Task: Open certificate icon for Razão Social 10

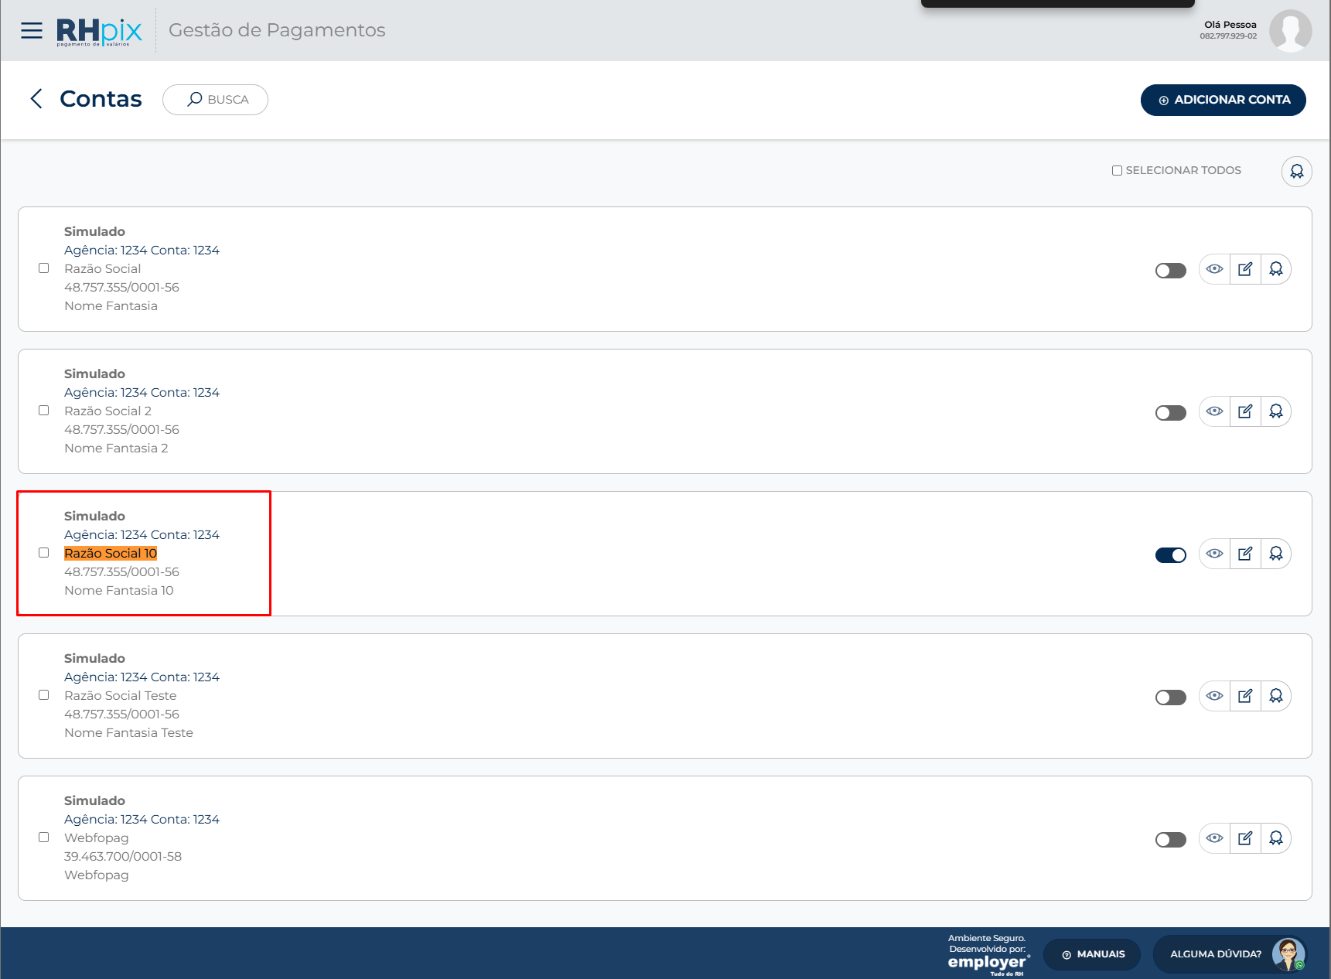Action: 1276,554
